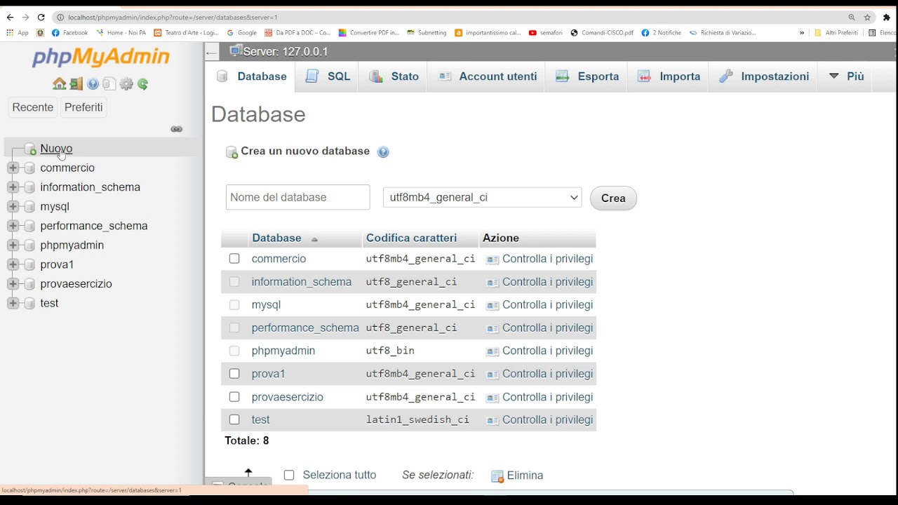Screen dimensions: 898x505
Task: Click the chain link icon above the tree
Action: (x=177, y=129)
